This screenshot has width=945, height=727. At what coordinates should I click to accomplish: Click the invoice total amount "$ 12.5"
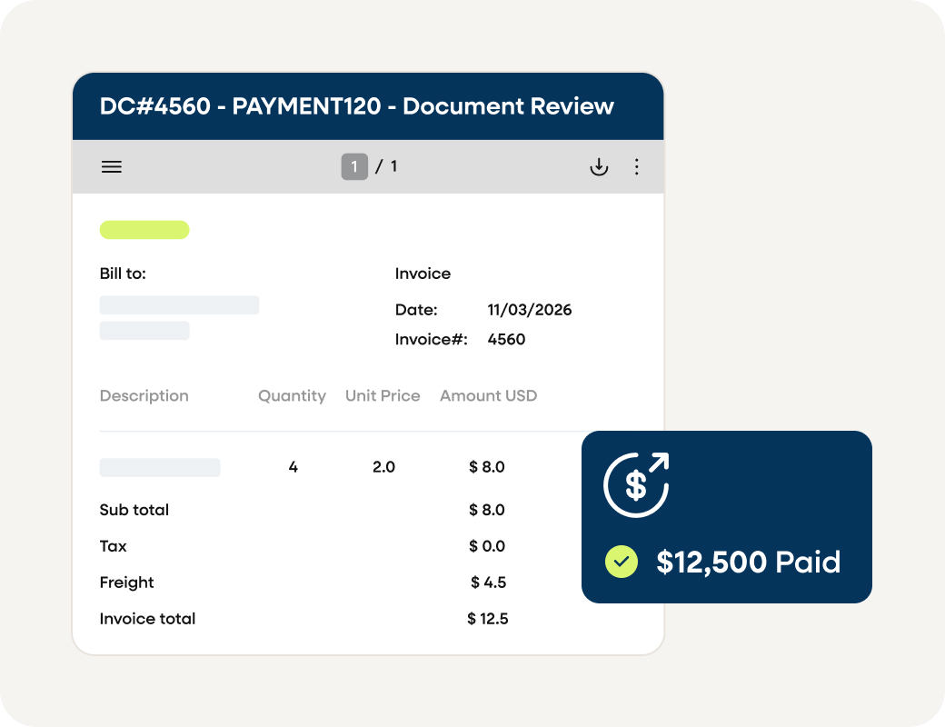(x=488, y=619)
